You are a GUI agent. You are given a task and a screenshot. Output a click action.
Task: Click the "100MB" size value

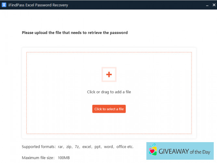[64, 158]
